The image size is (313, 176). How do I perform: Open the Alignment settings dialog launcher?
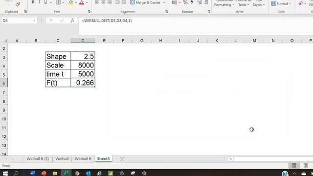pos(167,12)
